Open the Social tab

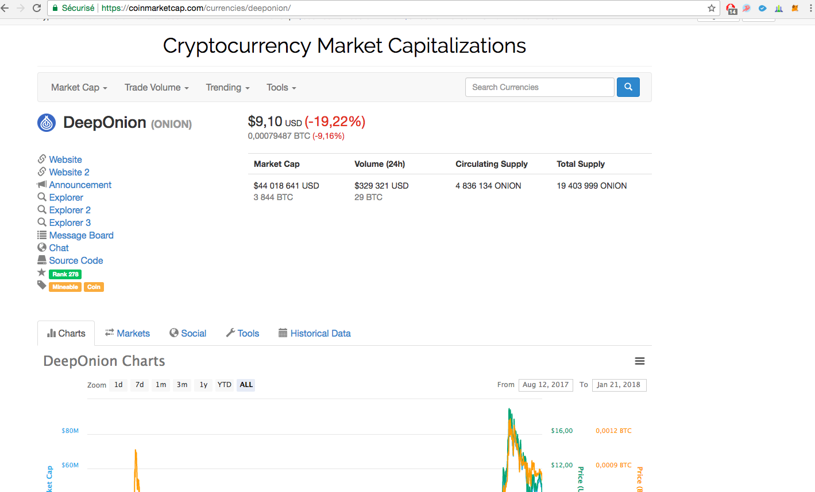[x=188, y=333]
